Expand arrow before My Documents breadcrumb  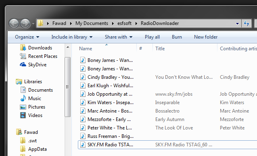pyautogui.click(x=71, y=24)
